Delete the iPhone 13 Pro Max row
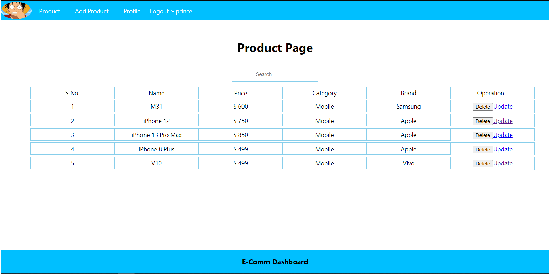The height and width of the screenshot is (274, 549). click(482, 135)
